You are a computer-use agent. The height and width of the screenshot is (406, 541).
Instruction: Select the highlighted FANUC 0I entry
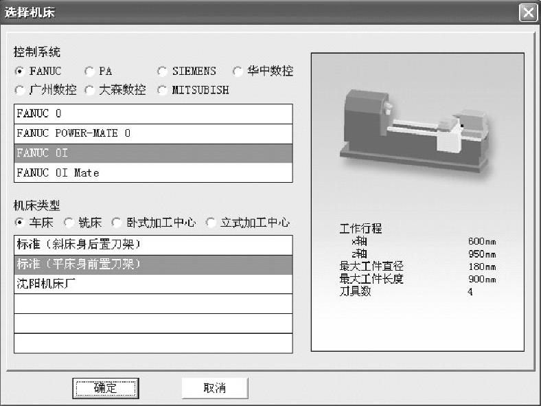[153, 153]
